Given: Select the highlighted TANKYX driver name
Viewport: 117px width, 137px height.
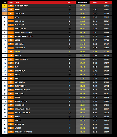Looking at the screenshot, I should (18, 52).
